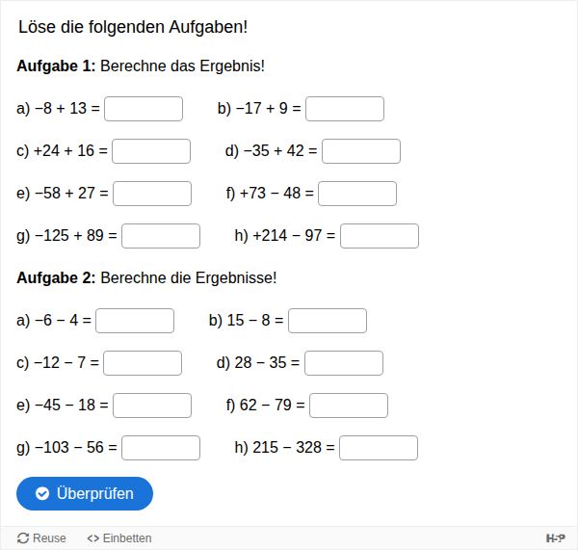Focus the input for −125 + 89
This screenshot has height=550, width=578.
coord(161,236)
